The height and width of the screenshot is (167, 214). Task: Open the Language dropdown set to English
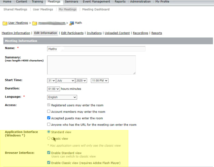(62, 97)
